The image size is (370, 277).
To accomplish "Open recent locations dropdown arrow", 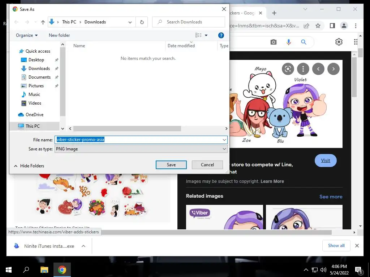I will pyautogui.click(x=35, y=22).
